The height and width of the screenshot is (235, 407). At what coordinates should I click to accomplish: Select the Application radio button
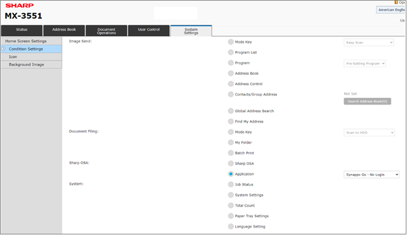231,174
